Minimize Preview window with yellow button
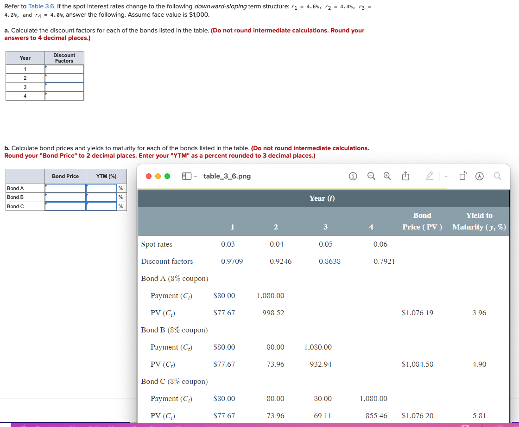This screenshot has width=519, height=427. pos(158,176)
